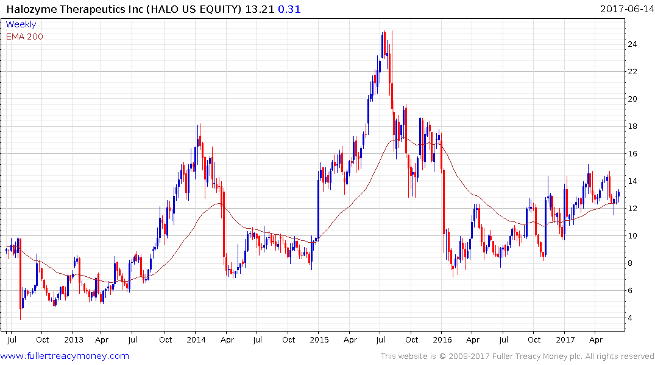Click the date 2017-06-14
Screen dimensions: 655x365
pos(627,9)
